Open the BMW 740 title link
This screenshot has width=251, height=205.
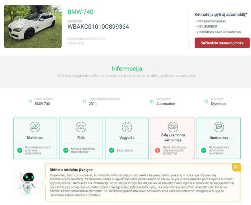point(80,12)
